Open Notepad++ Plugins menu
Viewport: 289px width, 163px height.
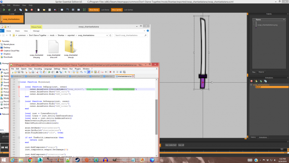(78, 69)
